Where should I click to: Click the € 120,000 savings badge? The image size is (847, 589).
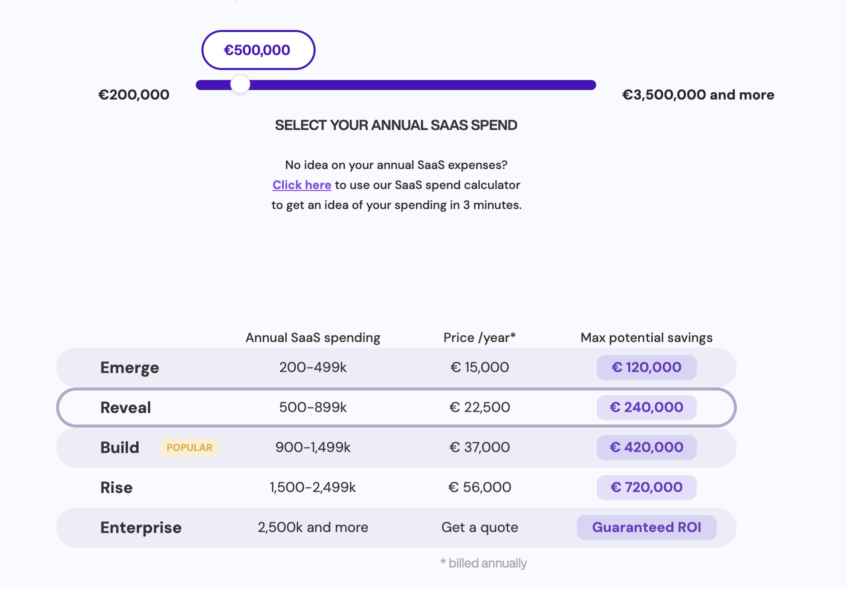[x=646, y=367]
